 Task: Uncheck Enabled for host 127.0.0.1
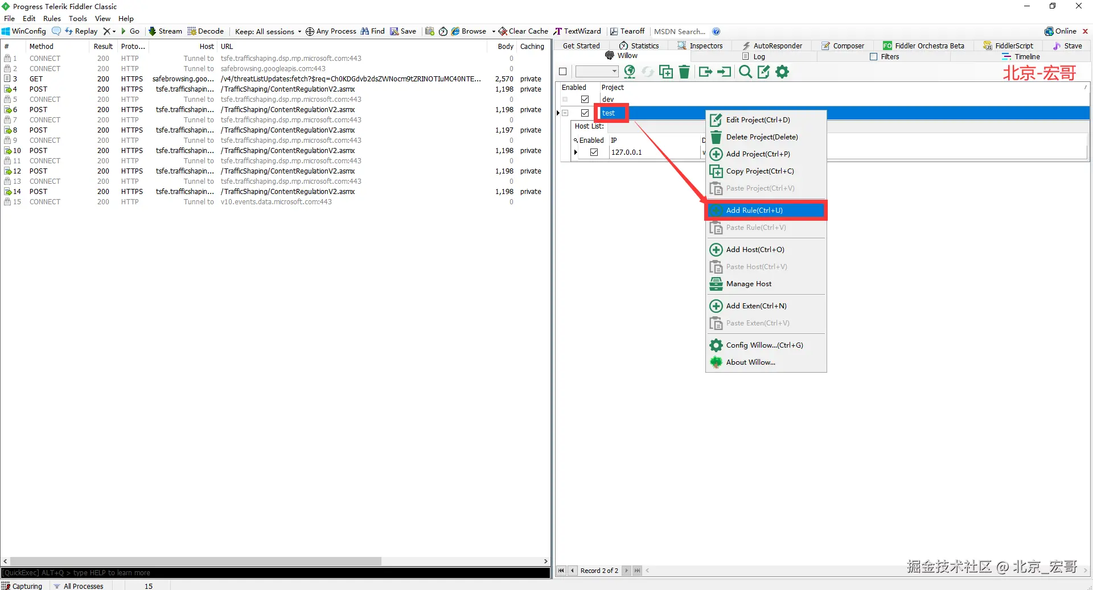(x=594, y=152)
